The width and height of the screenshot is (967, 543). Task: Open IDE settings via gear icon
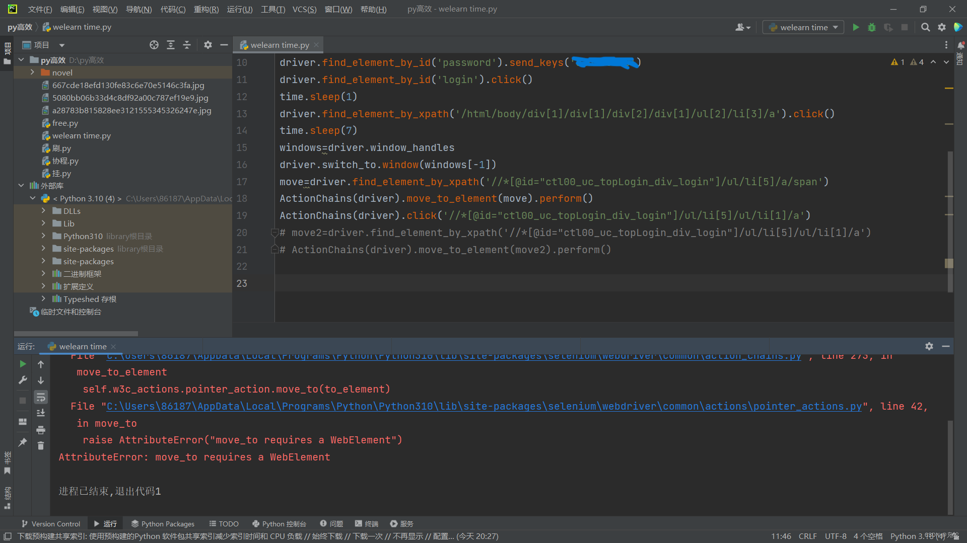[x=942, y=27]
